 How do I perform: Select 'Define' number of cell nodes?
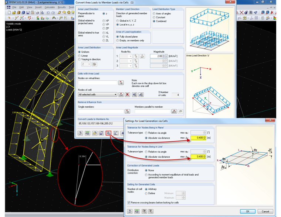pyautogui.click(x=146, y=193)
